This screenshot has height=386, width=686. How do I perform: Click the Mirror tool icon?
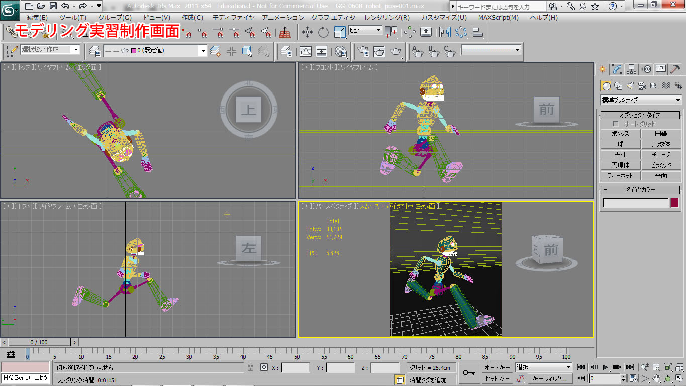click(x=444, y=32)
